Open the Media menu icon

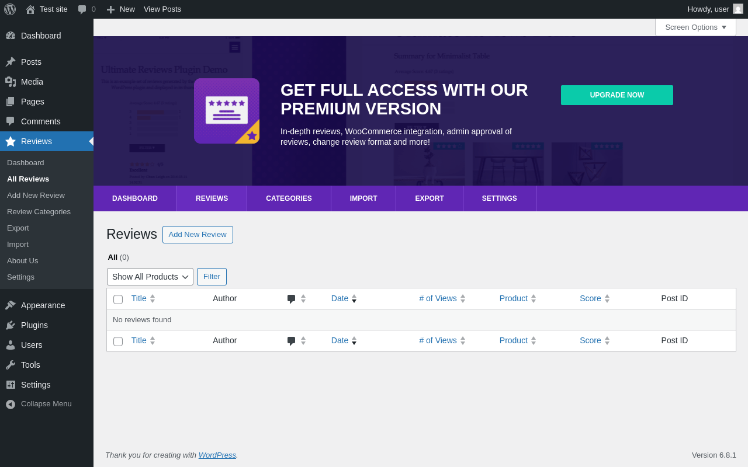point(11,82)
